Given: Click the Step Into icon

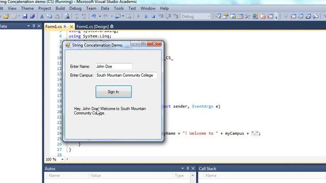Looking at the screenshot, I should 161,16.
